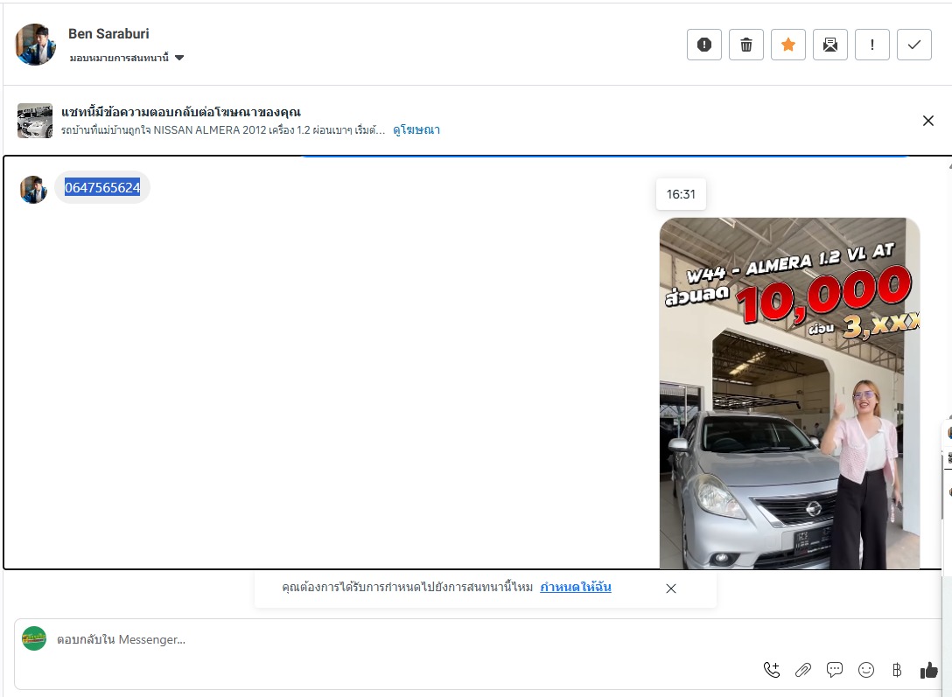Open baht payment request icon
This screenshot has width=952, height=697.
pos(897,670)
